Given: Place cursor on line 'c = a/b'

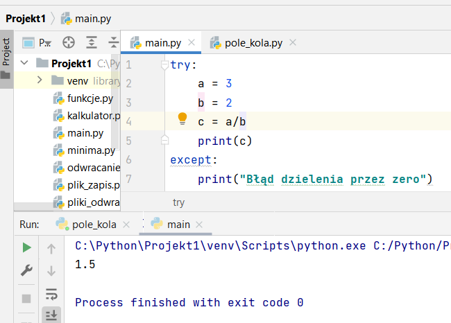Looking at the screenshot, I should (221, 121).
